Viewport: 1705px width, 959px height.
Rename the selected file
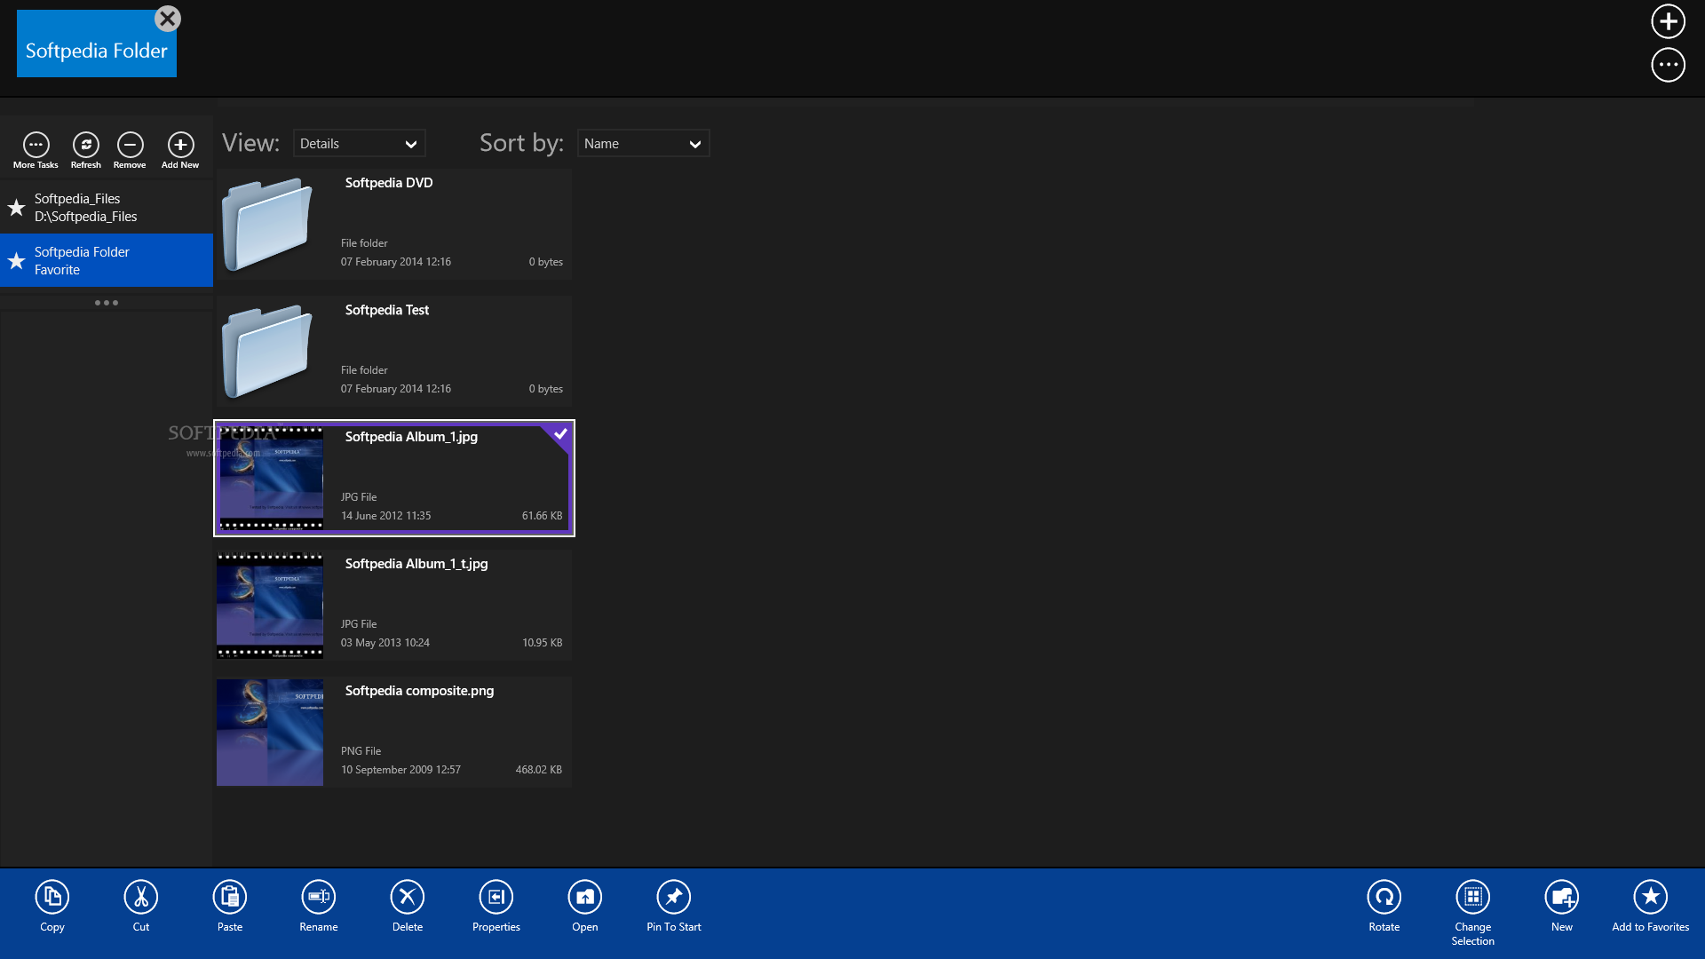[x=319, y=897]
